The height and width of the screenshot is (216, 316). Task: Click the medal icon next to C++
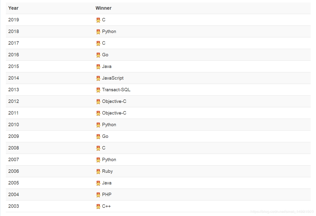(98, 206)
